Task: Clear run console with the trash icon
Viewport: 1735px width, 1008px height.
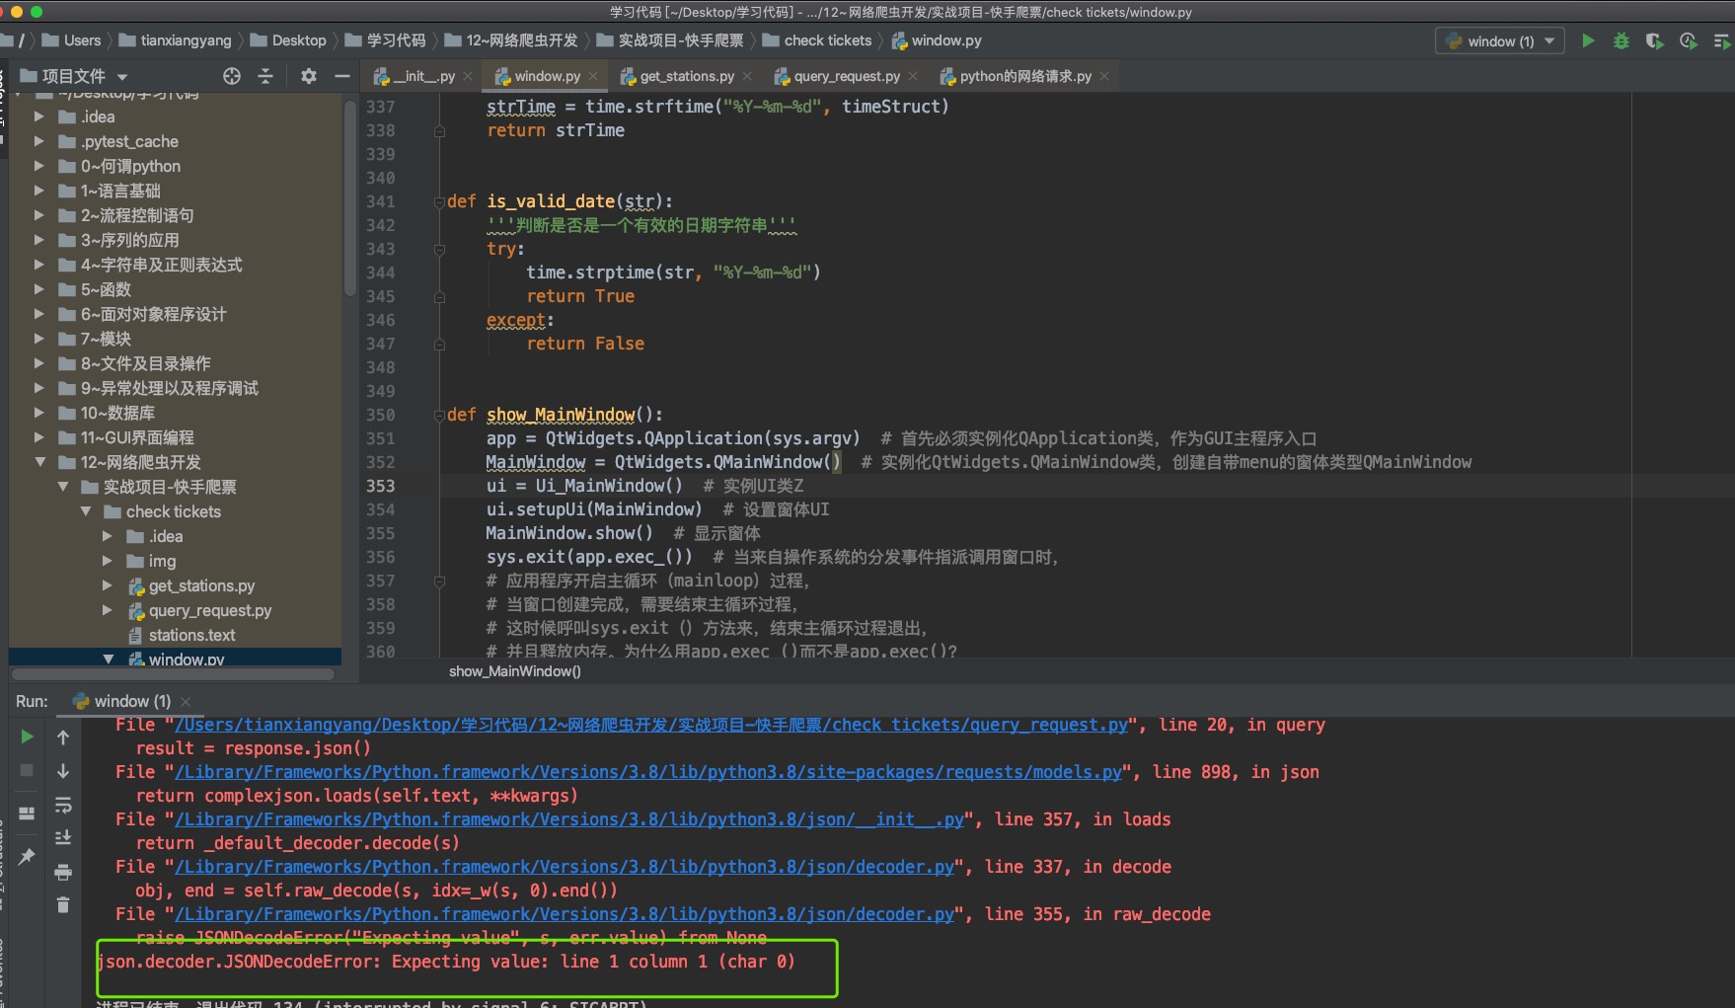Action: [x=63, y=904]
